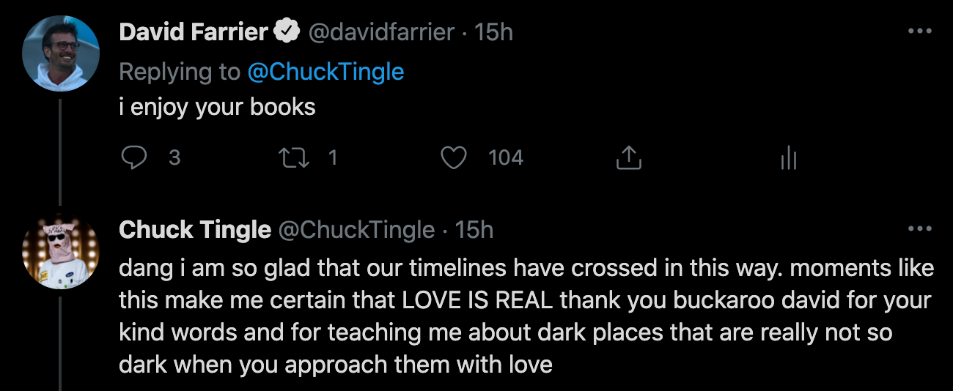The image size is (953, 391).
Task: Open the more options menu on Chuck Tingle's tweet
Action: click(x=919, y=229)
